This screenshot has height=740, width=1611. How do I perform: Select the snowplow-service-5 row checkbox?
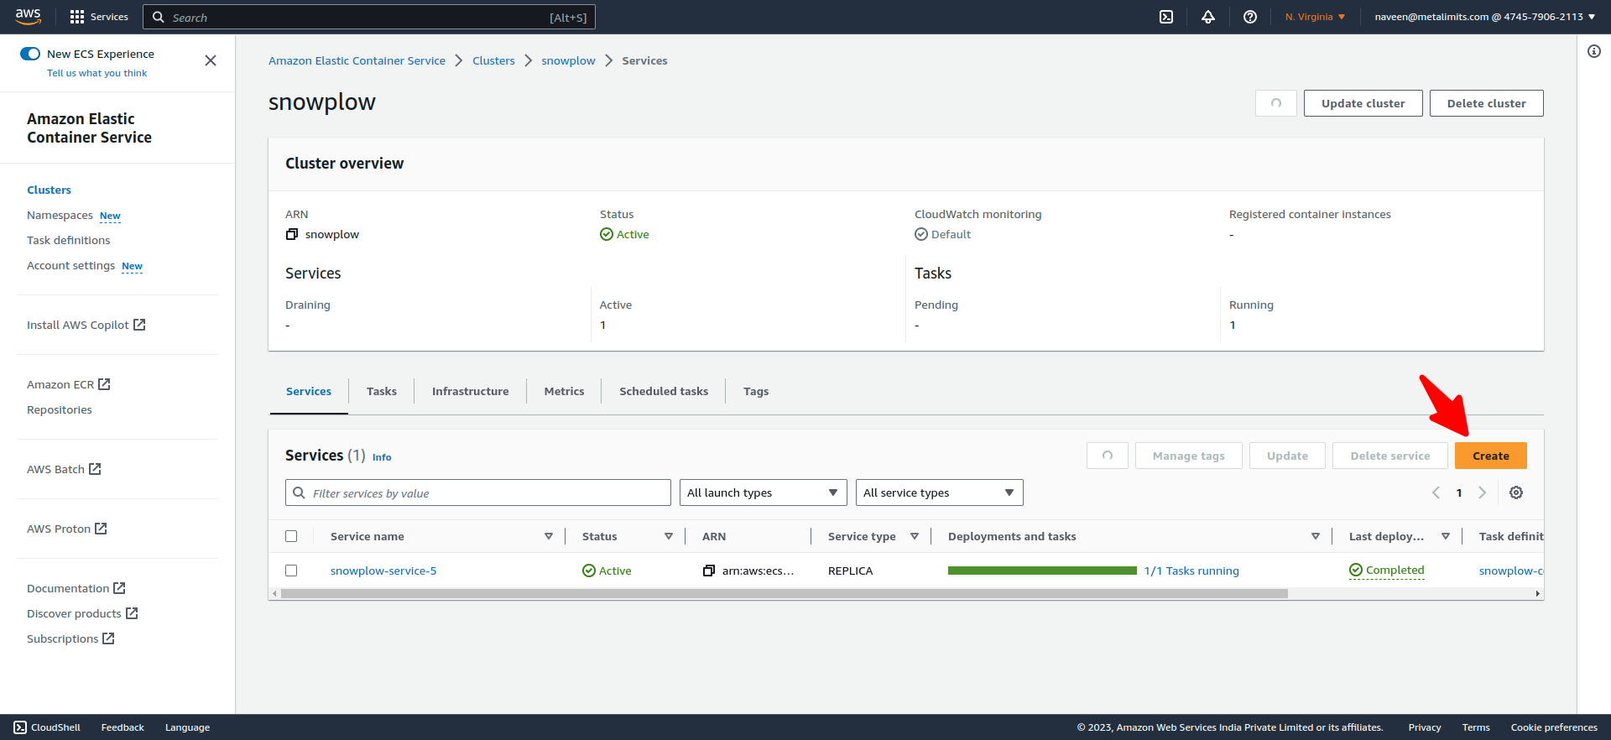pos(291,571)
